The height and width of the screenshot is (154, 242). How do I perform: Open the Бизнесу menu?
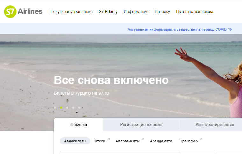point(162,12)
